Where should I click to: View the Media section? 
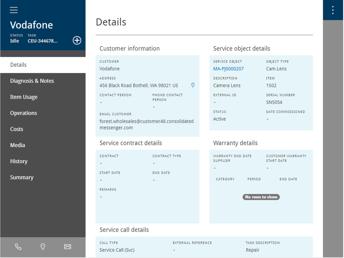click(x=18, y=145)
